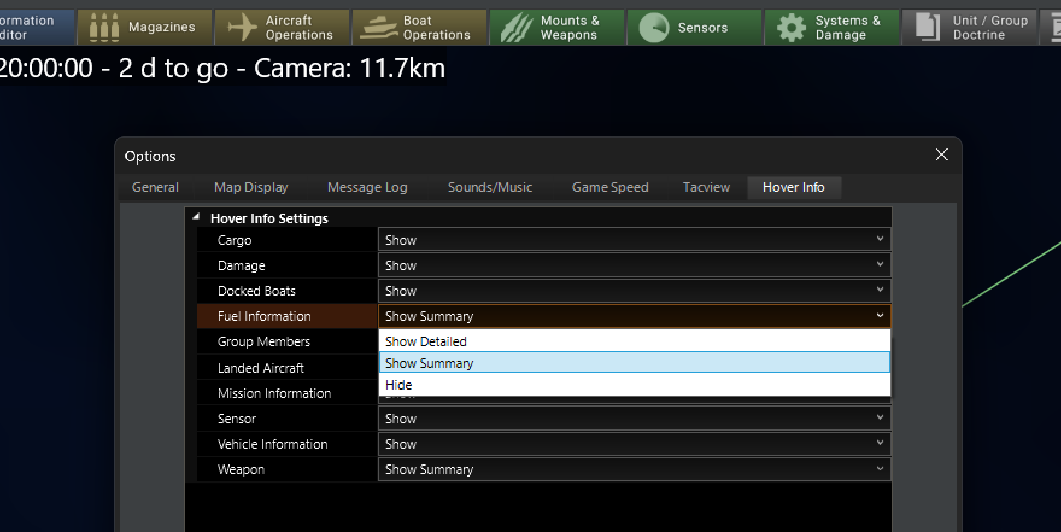Open the Sensor dropdown
The width and height of the screenshot is (1061, 532).
pos(634,418)
